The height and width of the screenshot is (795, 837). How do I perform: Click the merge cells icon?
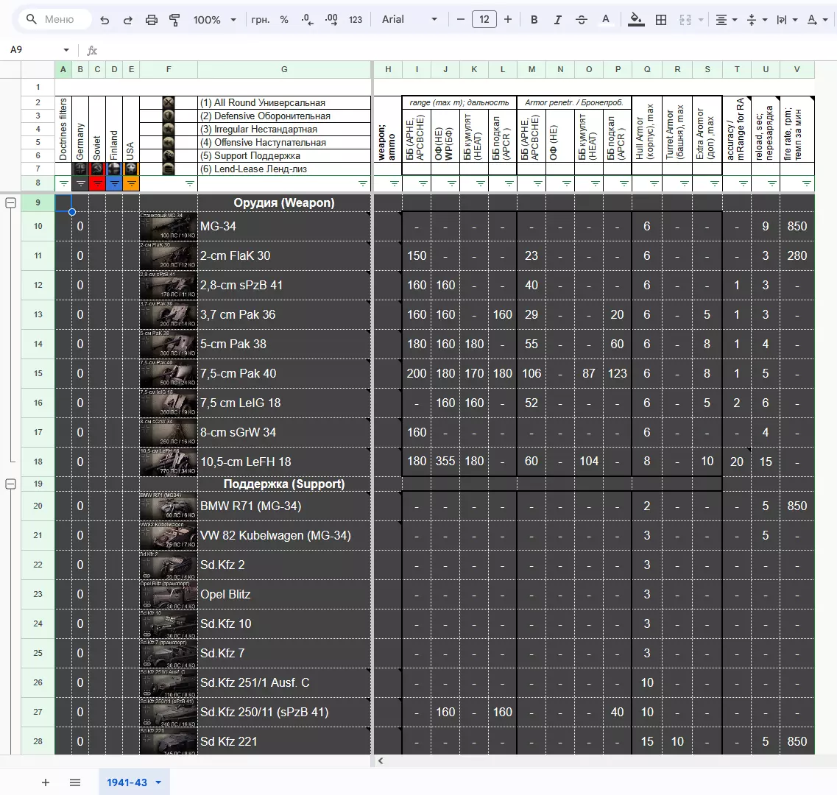(x=685, y=20)
